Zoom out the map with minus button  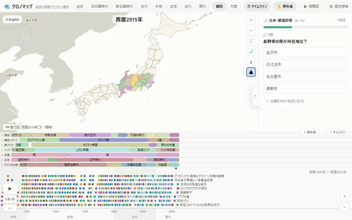pyautogui.click(x=251, y=31)
